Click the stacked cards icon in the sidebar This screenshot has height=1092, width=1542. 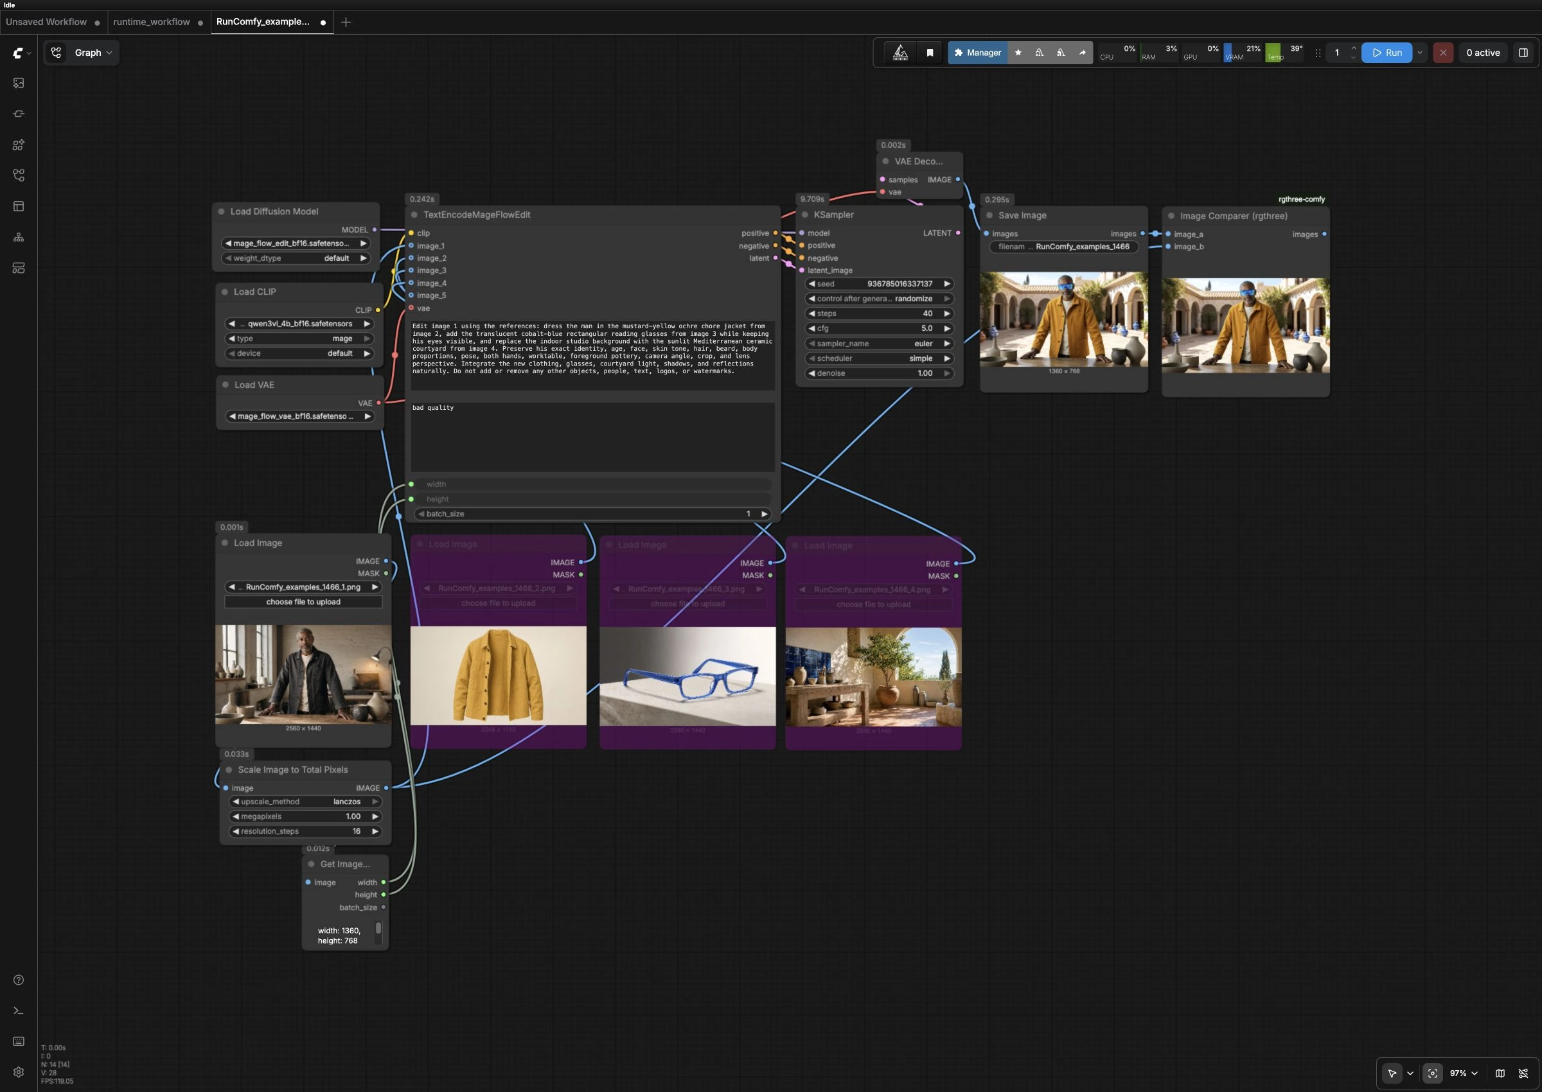point(19,269)
